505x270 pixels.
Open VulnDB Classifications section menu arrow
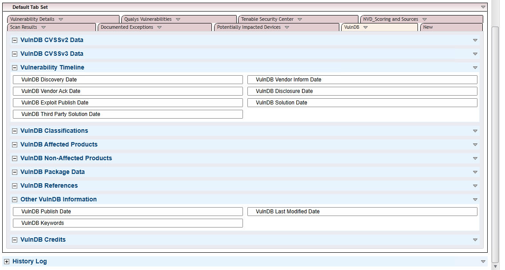[475, 131]
